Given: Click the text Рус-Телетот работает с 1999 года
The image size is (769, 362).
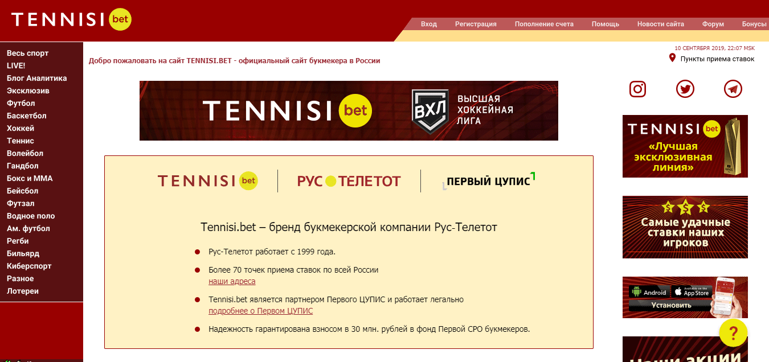Looking at the screenshot, I should tap(272, 252).
